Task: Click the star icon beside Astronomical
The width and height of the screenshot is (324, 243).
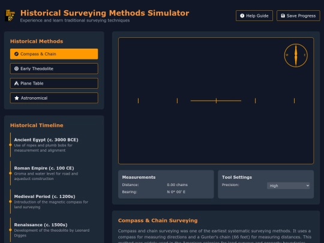Action: point(17,98)
